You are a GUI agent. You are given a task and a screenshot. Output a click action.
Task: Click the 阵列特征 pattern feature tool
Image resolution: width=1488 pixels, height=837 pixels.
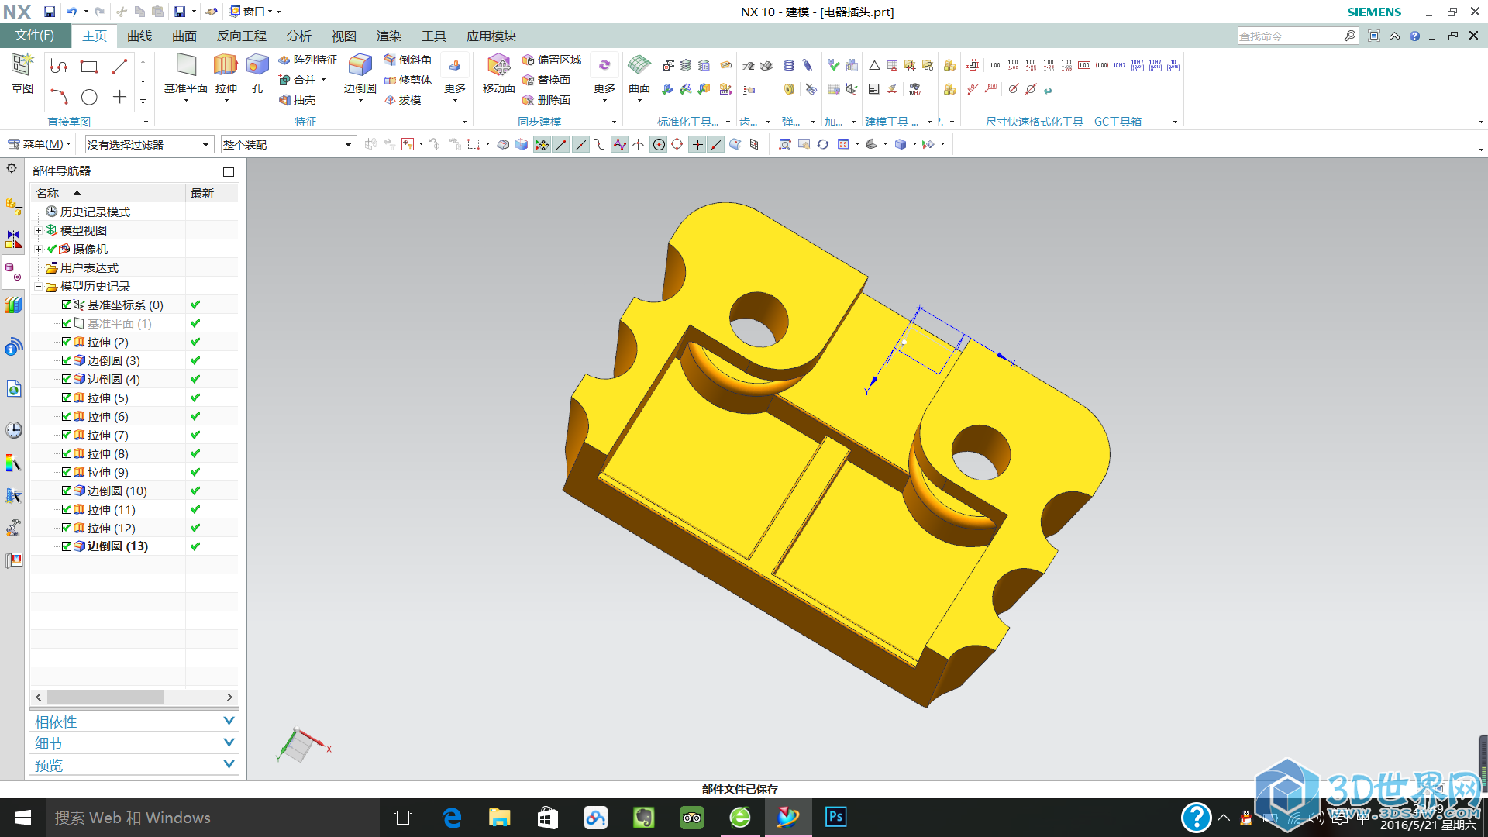click(x=308, y=60)
